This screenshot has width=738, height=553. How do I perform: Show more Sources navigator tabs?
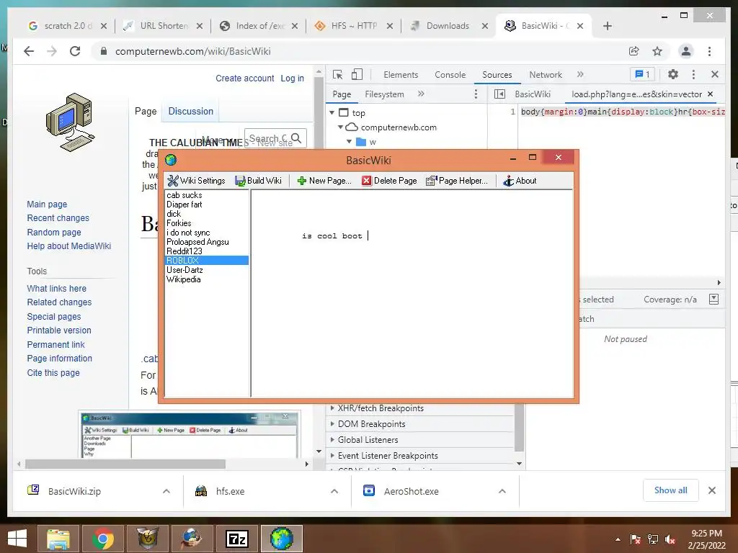pos(421,94)
